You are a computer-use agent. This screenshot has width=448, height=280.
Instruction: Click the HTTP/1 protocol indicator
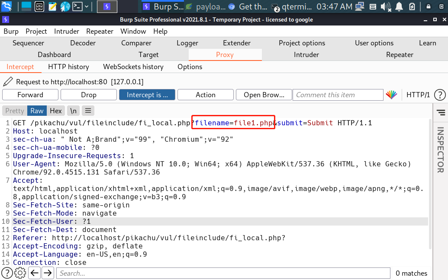pyautogui.click(x=418, y=95)
